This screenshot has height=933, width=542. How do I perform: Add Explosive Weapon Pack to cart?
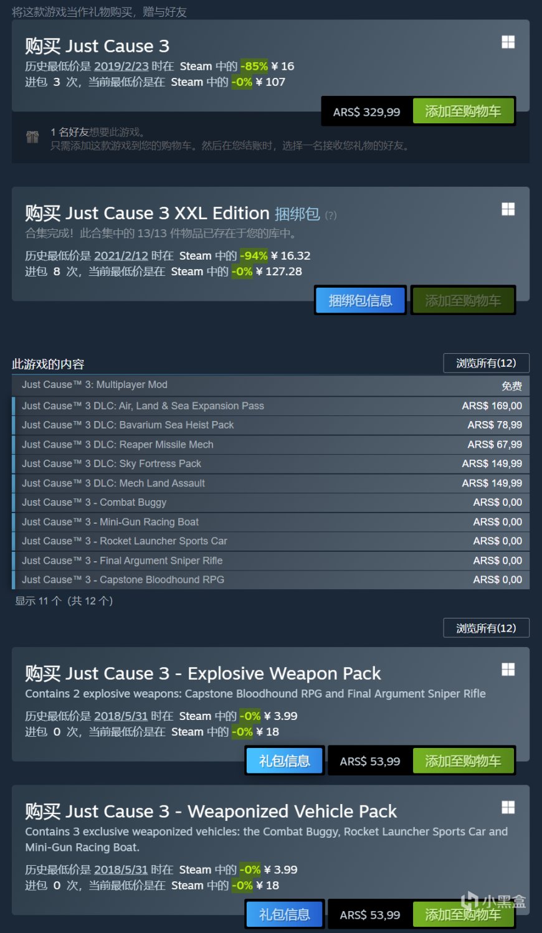[463, 761]
